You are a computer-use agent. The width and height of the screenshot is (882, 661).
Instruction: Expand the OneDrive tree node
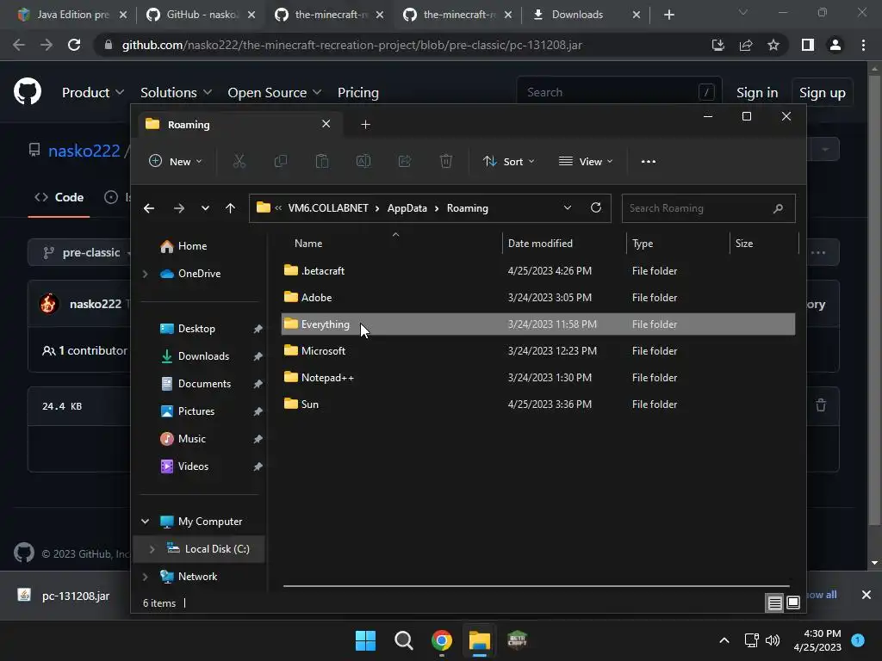[x=145, y=274]
